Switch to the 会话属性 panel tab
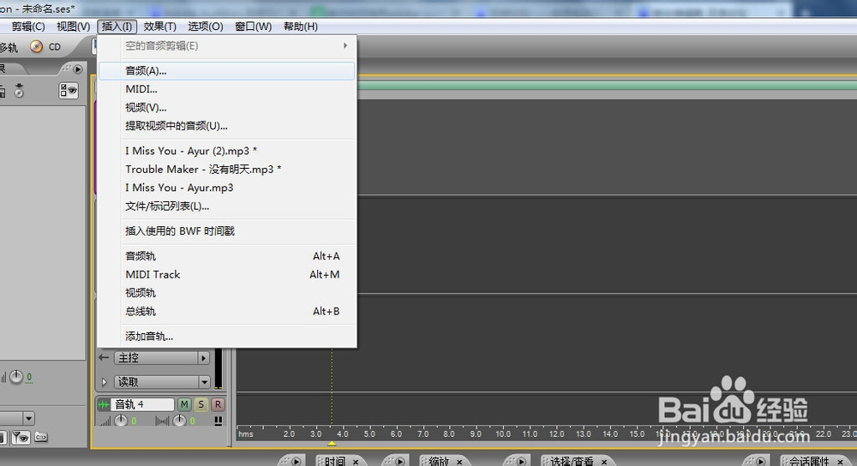Viewport: 857px width, 466px height. 810,462
